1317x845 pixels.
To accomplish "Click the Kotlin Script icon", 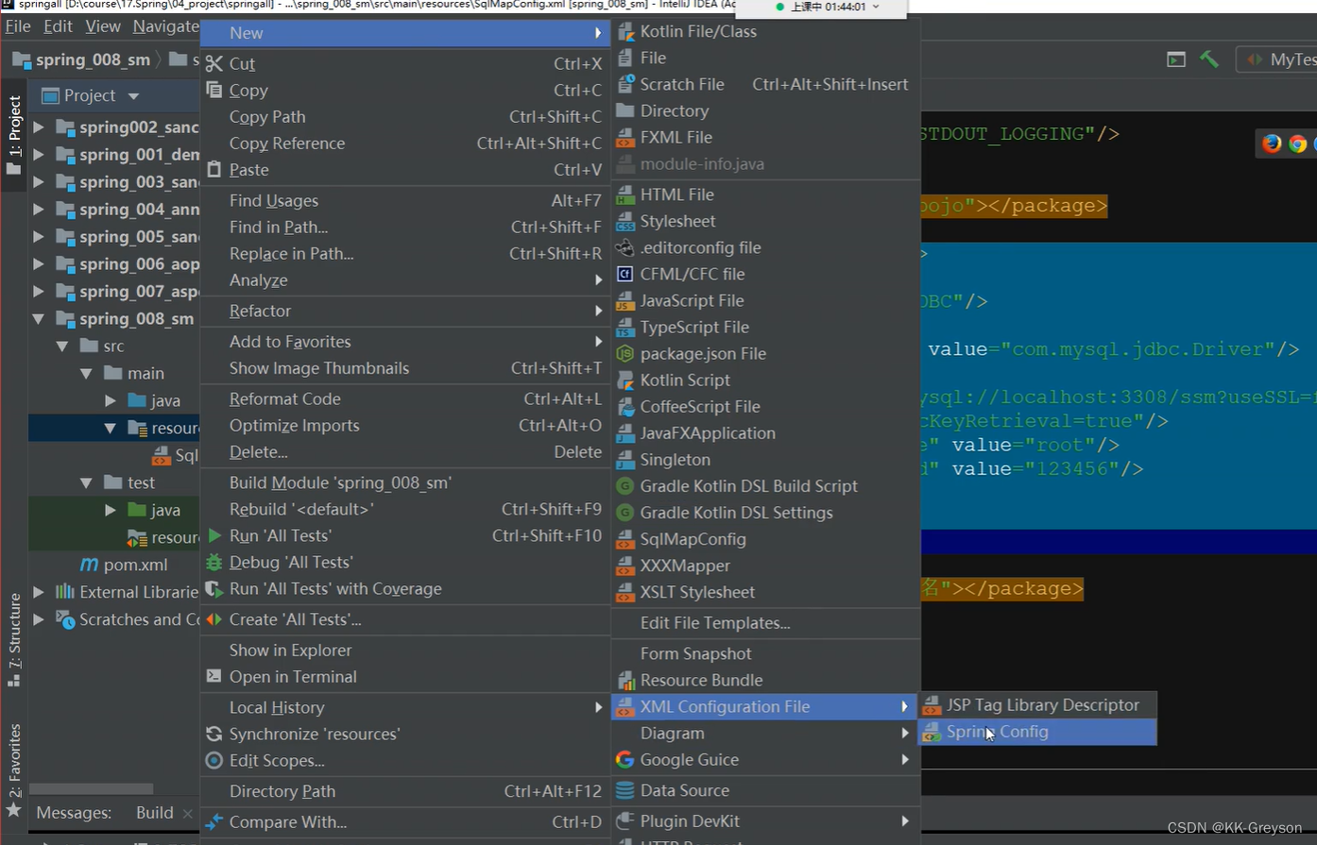I will [625, 380].
